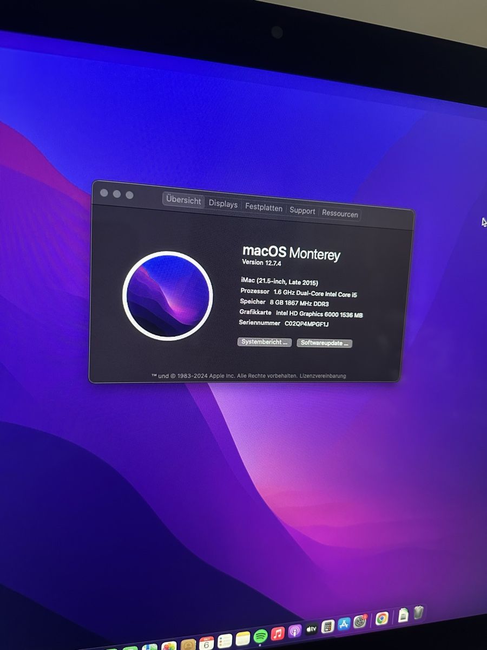Click the third (zoom) window control

[129, 195]
